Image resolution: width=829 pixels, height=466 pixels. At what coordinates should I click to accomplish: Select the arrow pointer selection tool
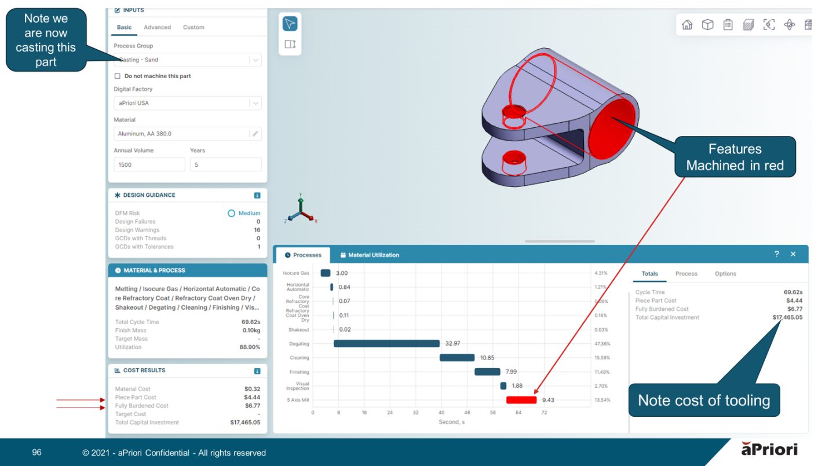(x=290, y=24)
